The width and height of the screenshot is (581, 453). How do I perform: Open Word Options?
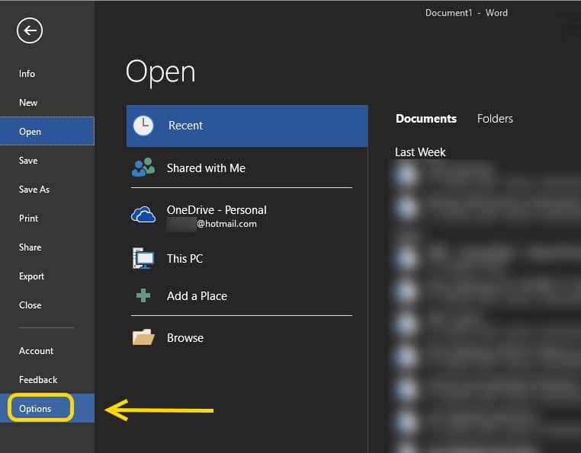coord(36,409)
